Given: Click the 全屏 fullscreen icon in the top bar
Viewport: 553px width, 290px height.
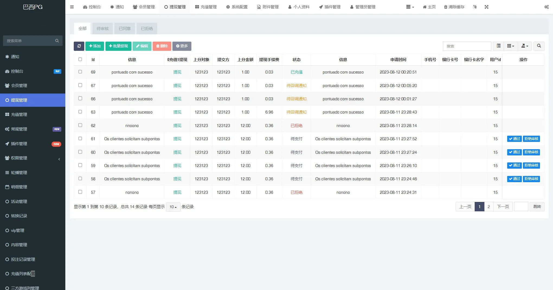Looking at the screenshot, I should click(487, 7).
